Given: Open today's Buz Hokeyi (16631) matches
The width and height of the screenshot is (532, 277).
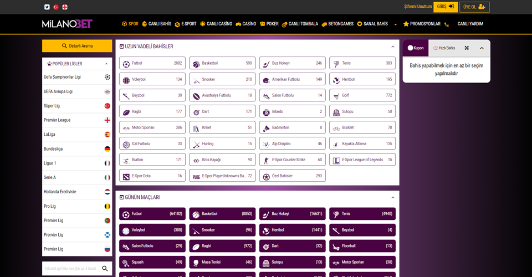Looking at the screenshot, I should click(293, 214).
